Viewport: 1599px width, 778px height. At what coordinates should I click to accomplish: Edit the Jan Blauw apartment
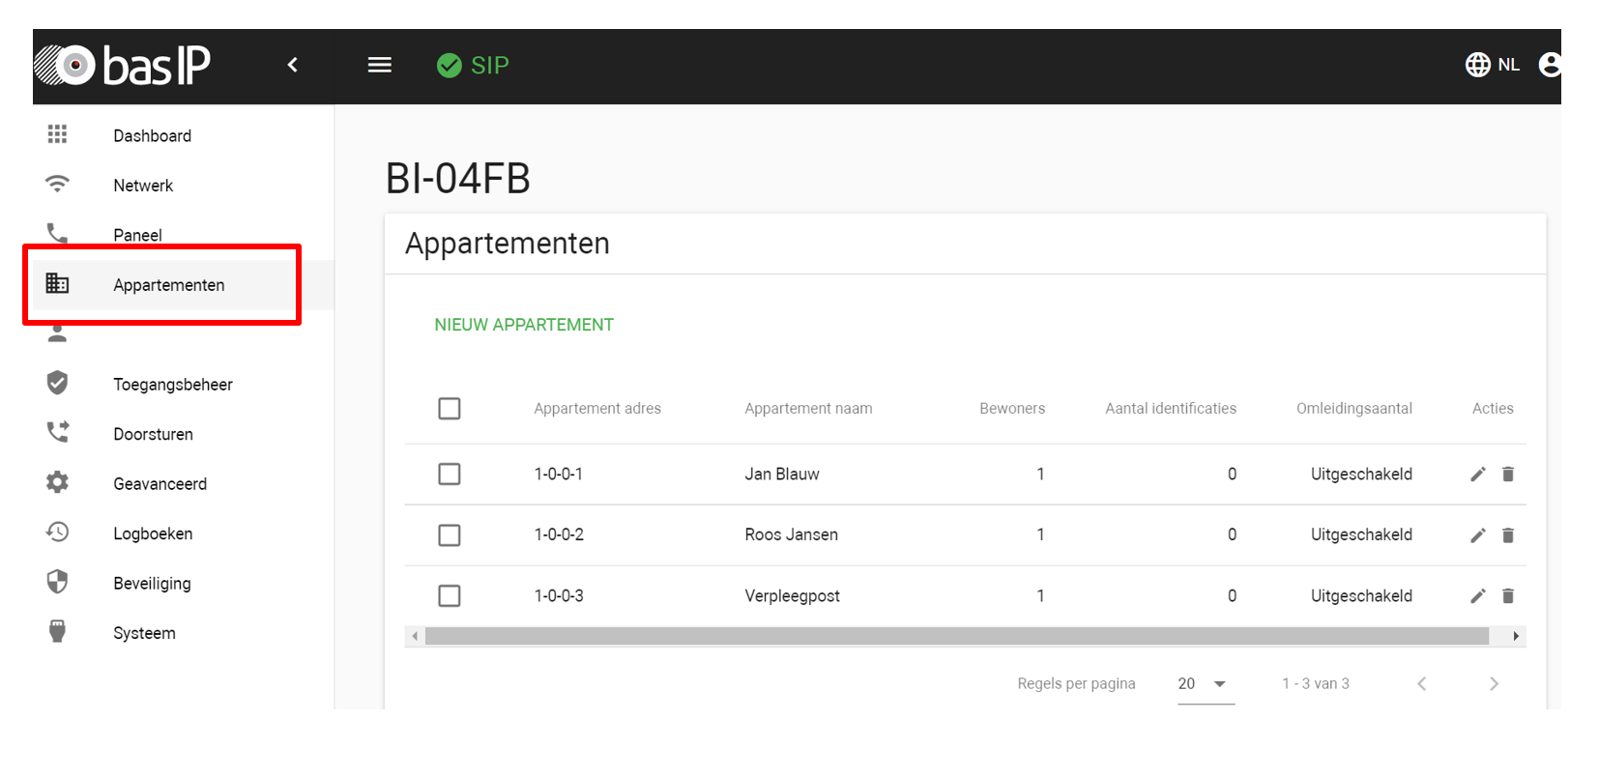tap(1477, 474)
